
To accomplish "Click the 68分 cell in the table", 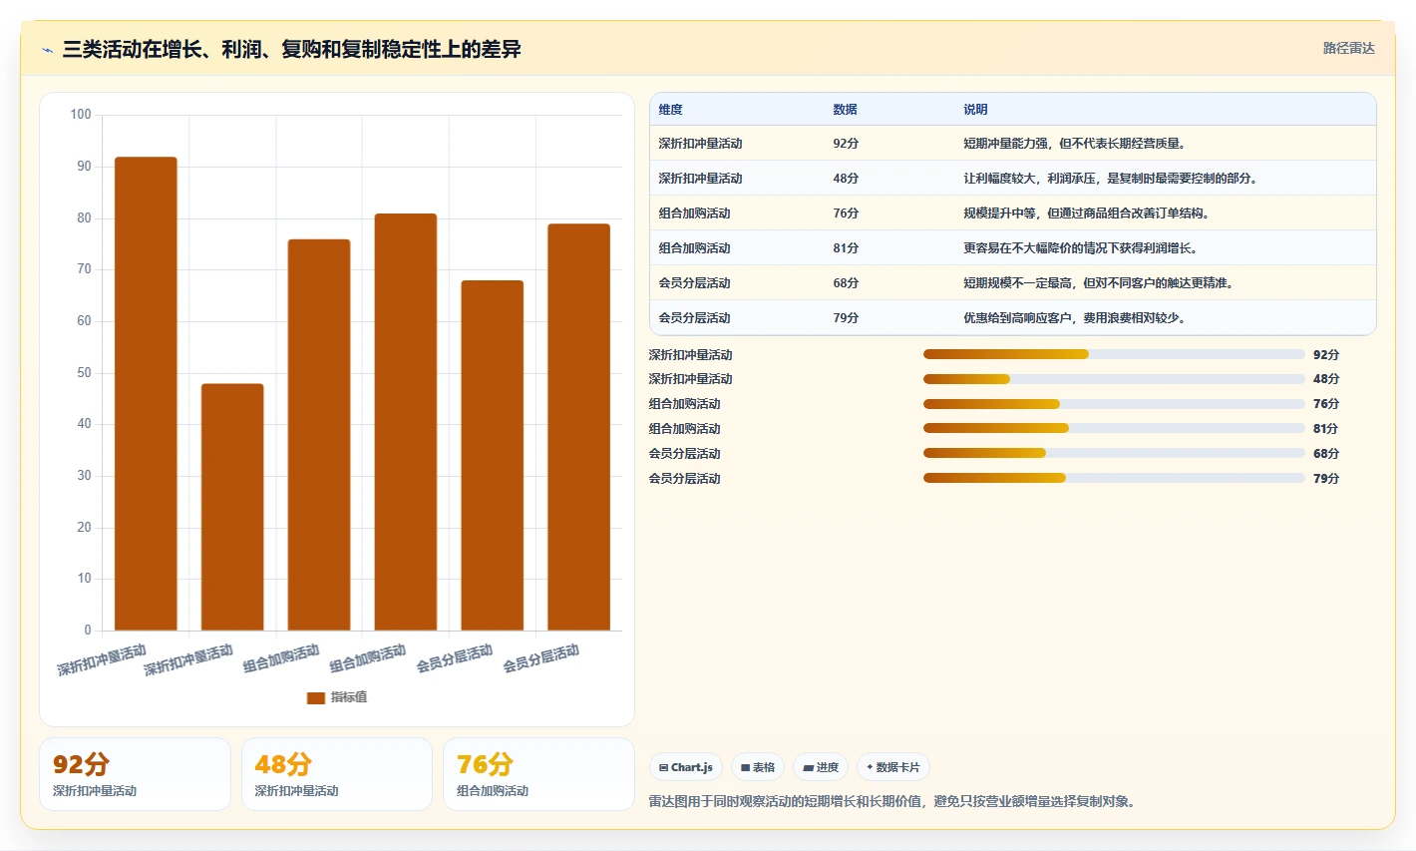I will 846,283.
